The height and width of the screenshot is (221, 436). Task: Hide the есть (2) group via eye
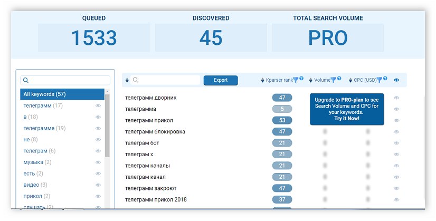click(98, 174)
